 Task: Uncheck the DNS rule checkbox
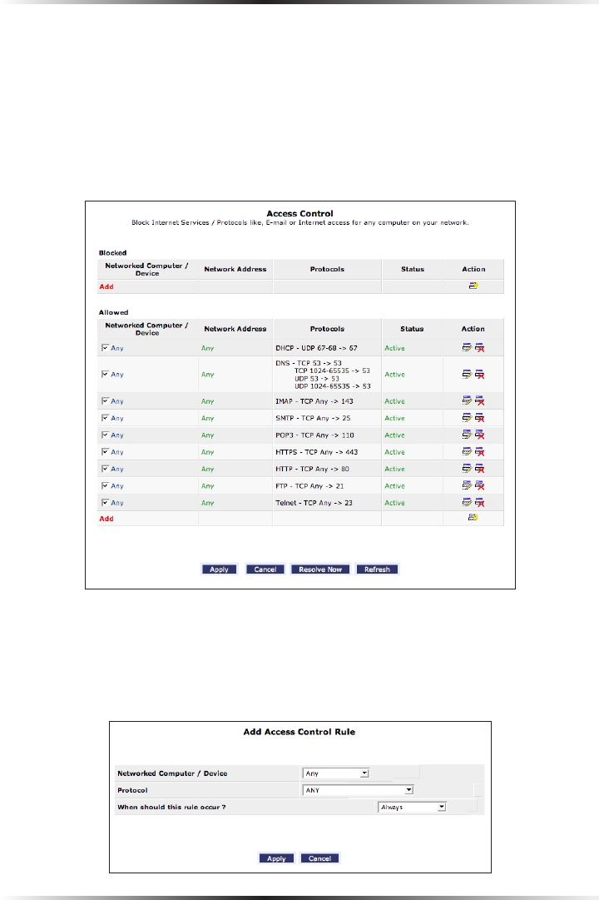pyautogui.click(x=105, y=374)
